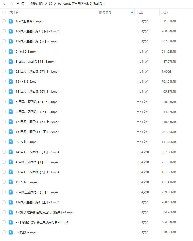Click the video icon of 13-作业3-3.mp4
Image resolution: width=193 pixels, height=241 pixels.
[11, 81]
